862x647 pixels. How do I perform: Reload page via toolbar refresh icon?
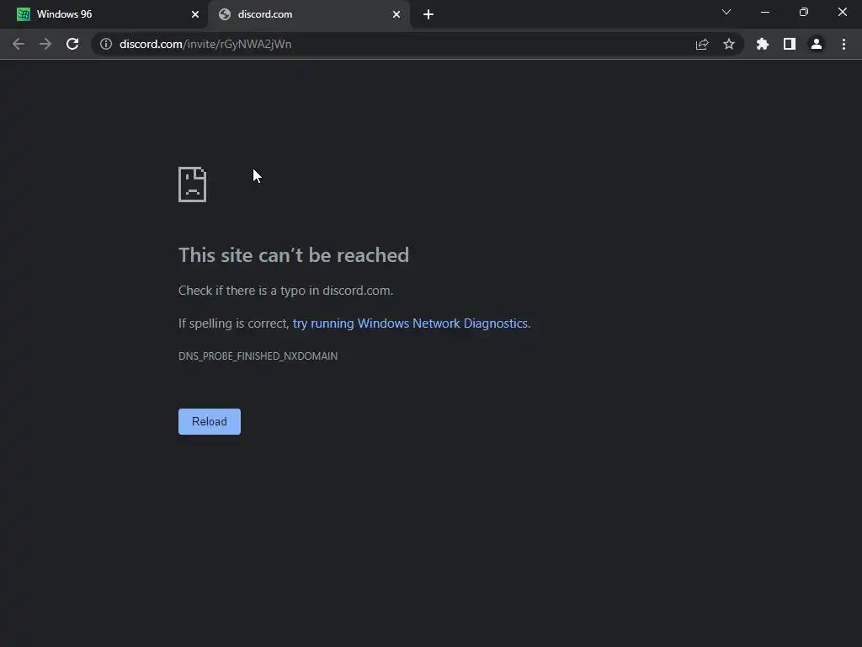point(72,44)
